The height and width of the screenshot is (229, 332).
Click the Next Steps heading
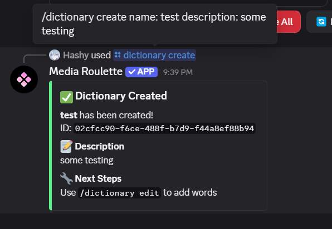click(98, 179)
